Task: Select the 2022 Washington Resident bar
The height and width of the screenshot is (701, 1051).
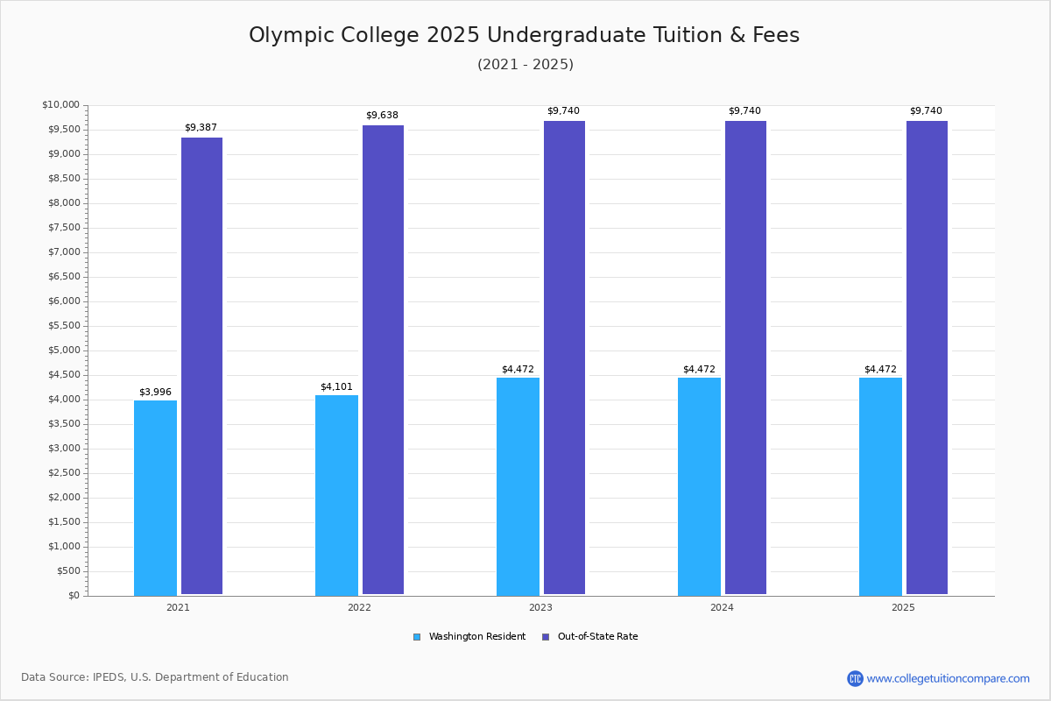Action: tap(336, 495)
